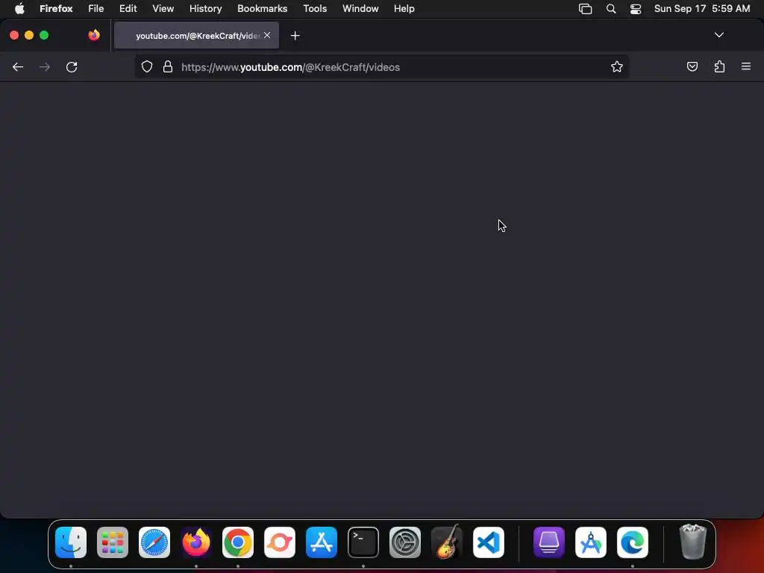The image size is (764, 573).
Task: Open Launchpad from the Dock
Action: click(113, 542)
